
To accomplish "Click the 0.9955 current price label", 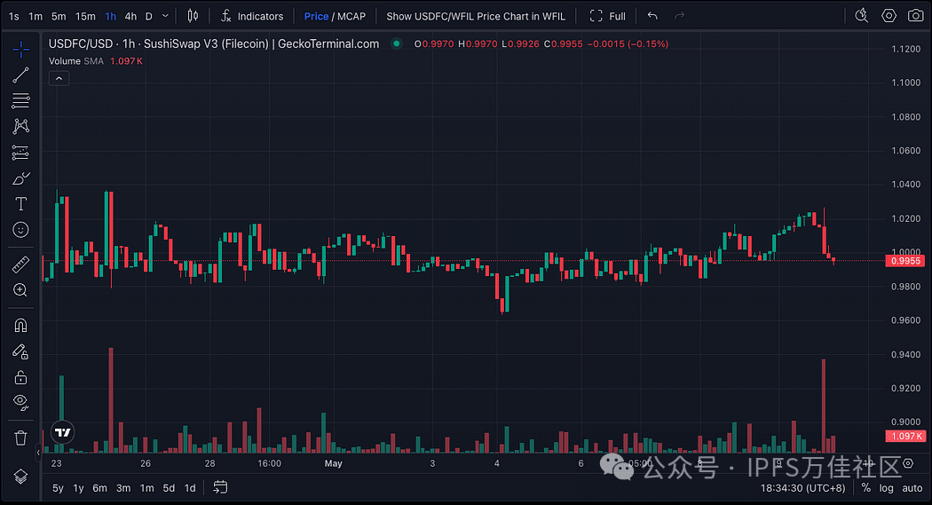I will [904, 261].
